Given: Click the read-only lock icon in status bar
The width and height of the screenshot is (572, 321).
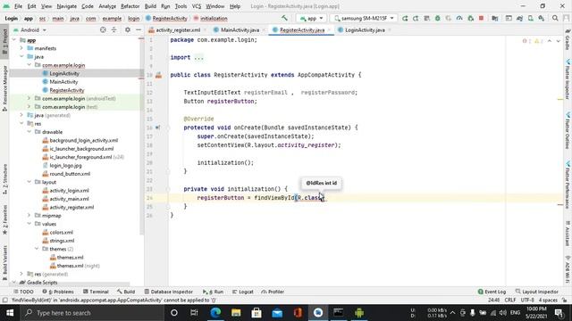Looking at the screenshot, I should (x=564, y=300).
